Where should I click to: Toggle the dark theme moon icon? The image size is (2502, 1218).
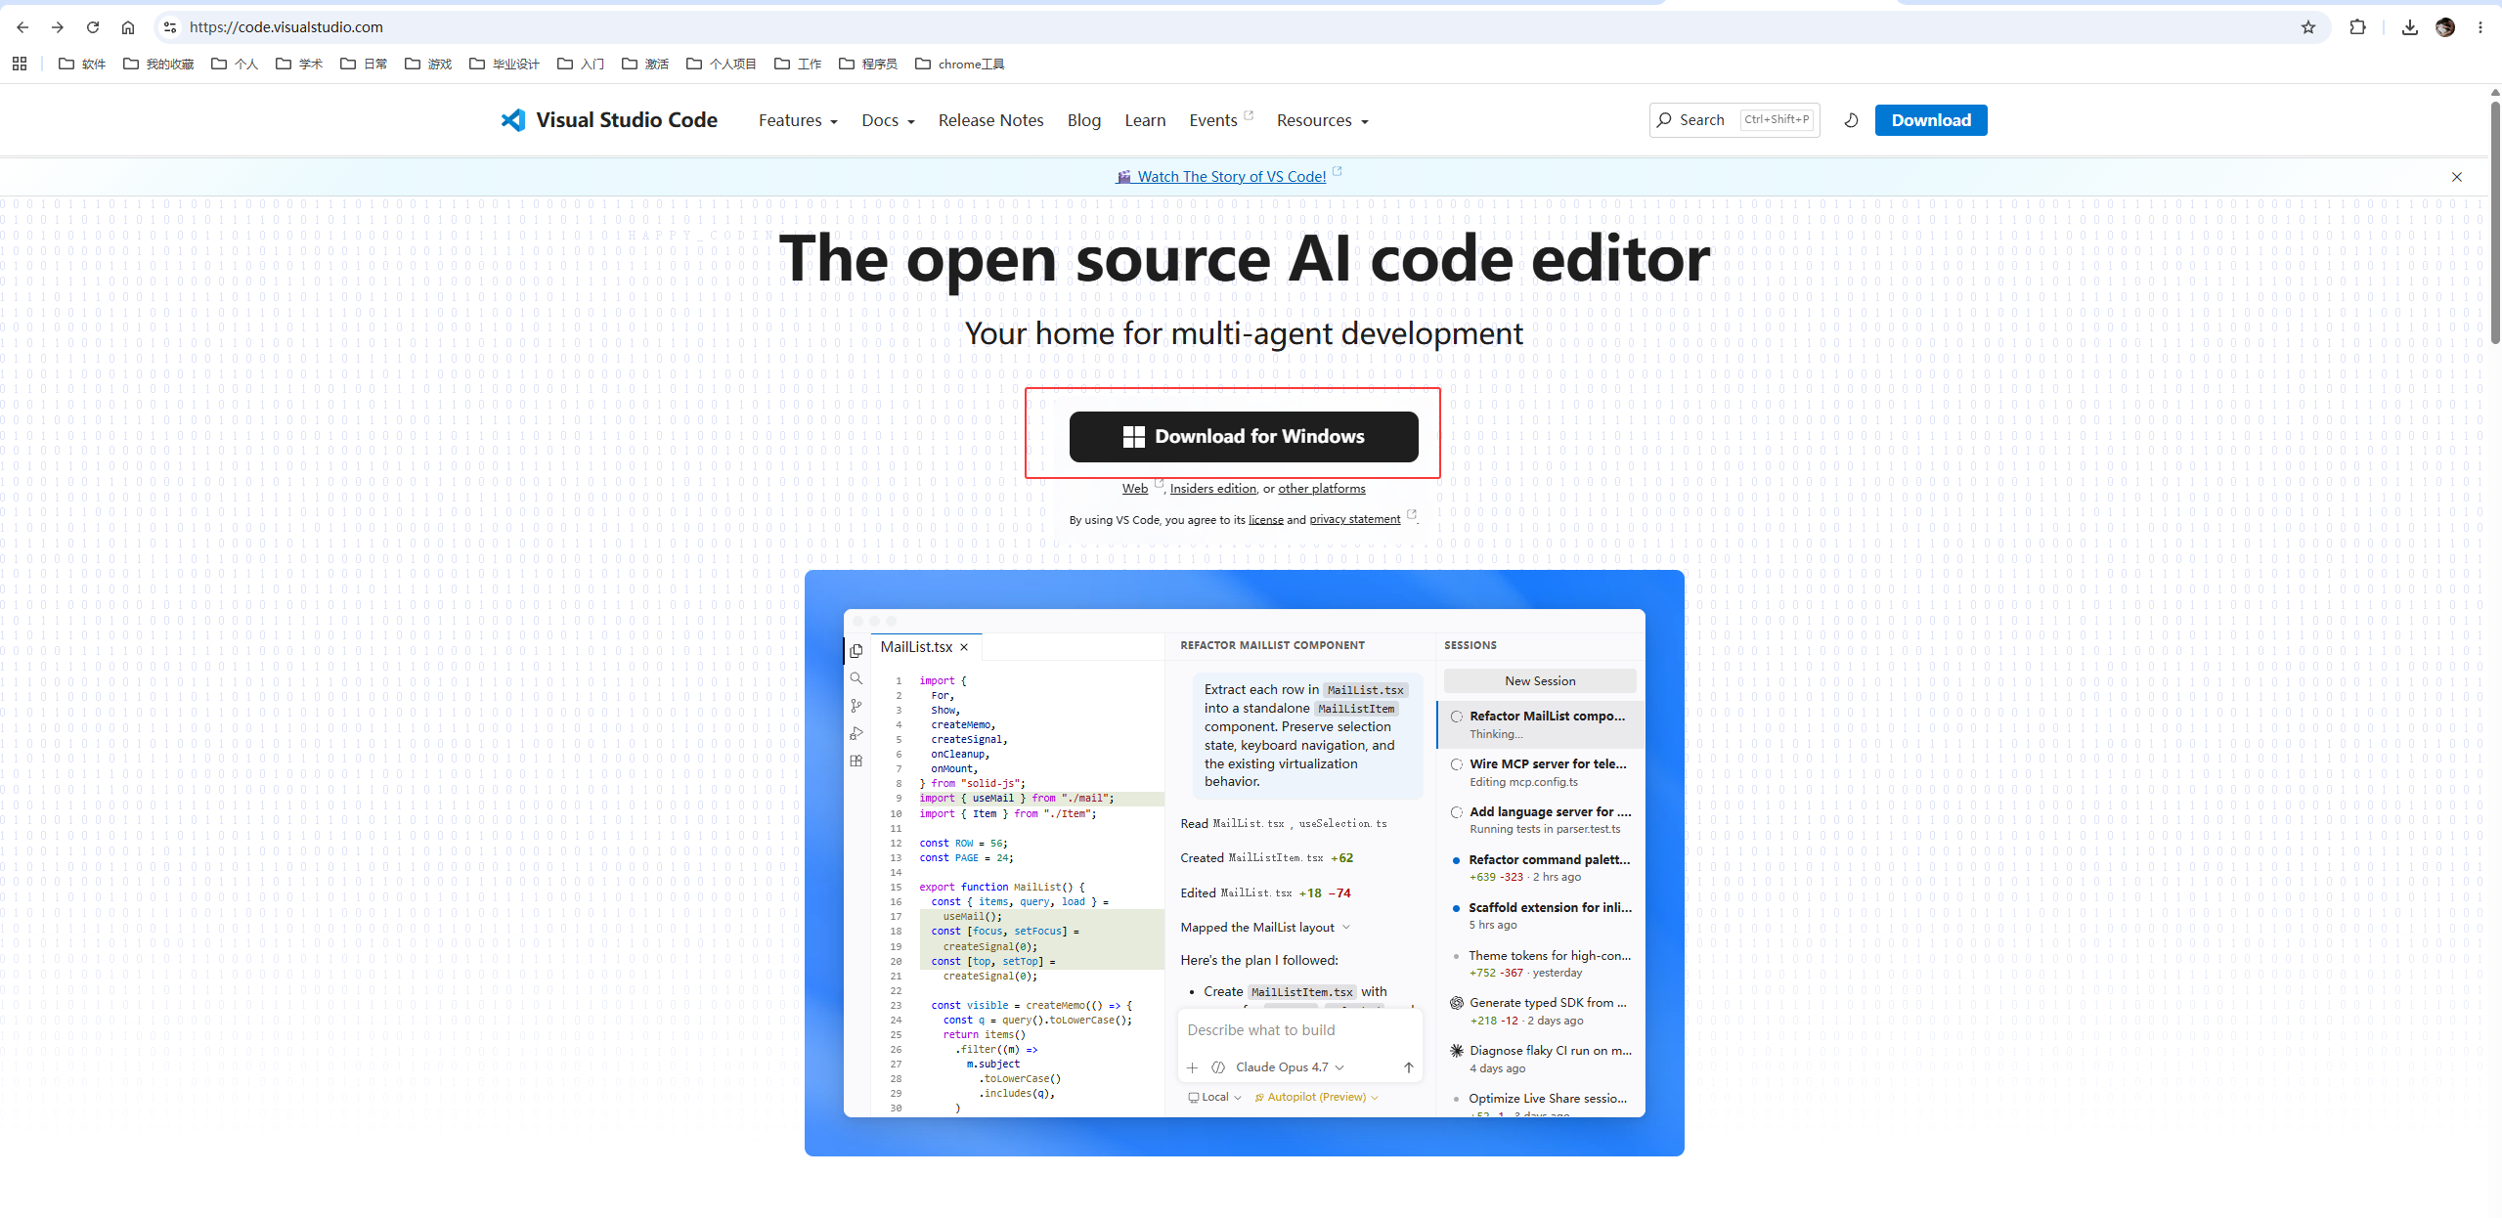[1851, 120]
